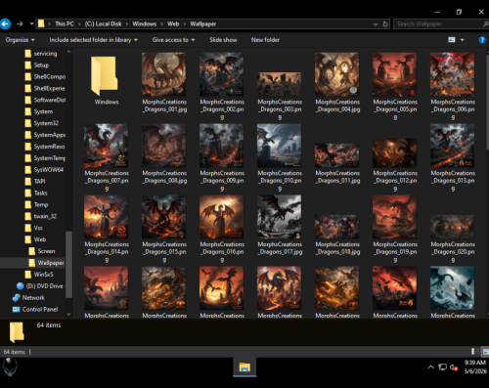489x388 pixels.
Task: Select thumbnail MorphsCreations_Dragons_013.png
Action: pos(452,146)
